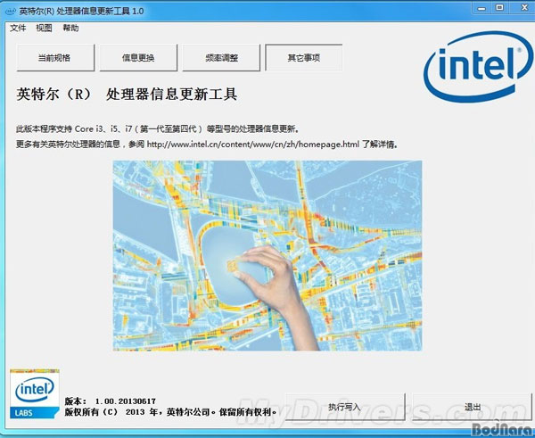Open the 视图 menu
This screenshot has width=535, height=438.
coord(44,28)
